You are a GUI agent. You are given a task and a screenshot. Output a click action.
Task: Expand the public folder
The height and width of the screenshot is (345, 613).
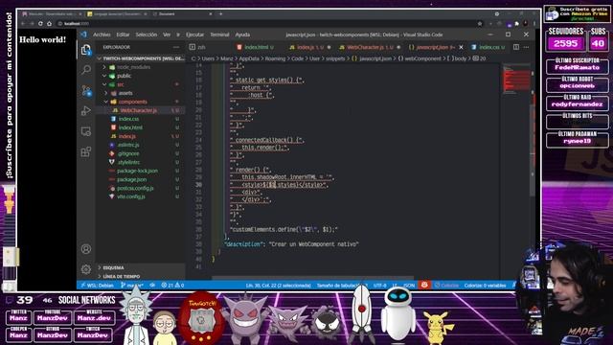(x=124, y=76)
